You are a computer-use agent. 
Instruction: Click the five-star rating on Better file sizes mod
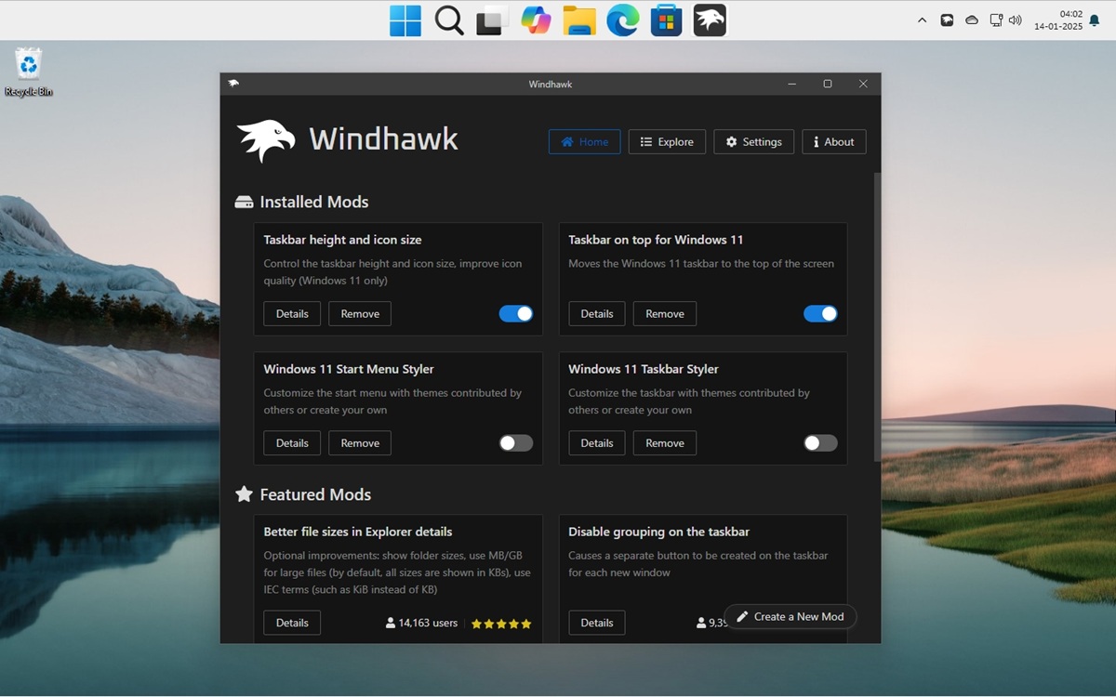tap(501, 623)
